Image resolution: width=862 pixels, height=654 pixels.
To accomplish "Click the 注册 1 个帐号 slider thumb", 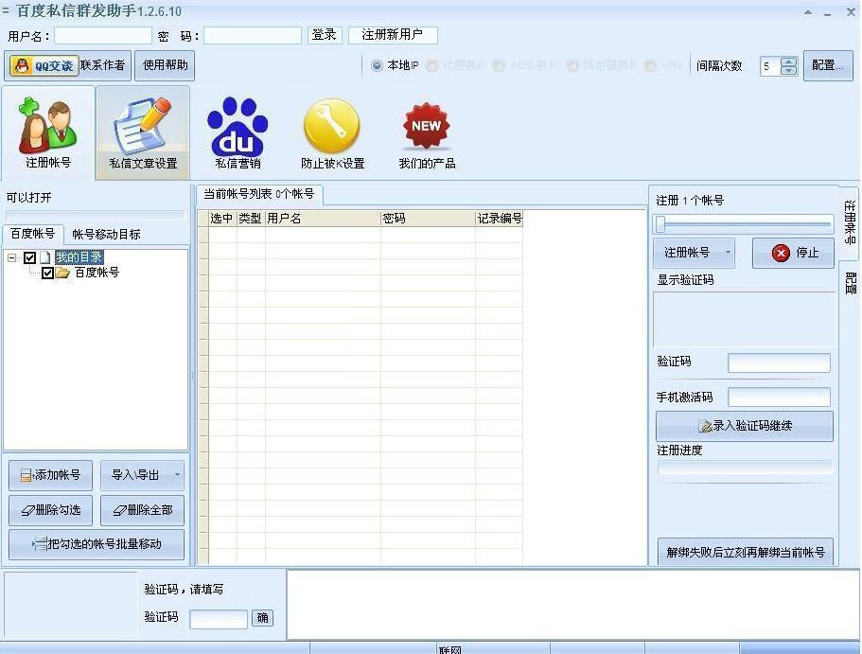I will pos(660,224).
